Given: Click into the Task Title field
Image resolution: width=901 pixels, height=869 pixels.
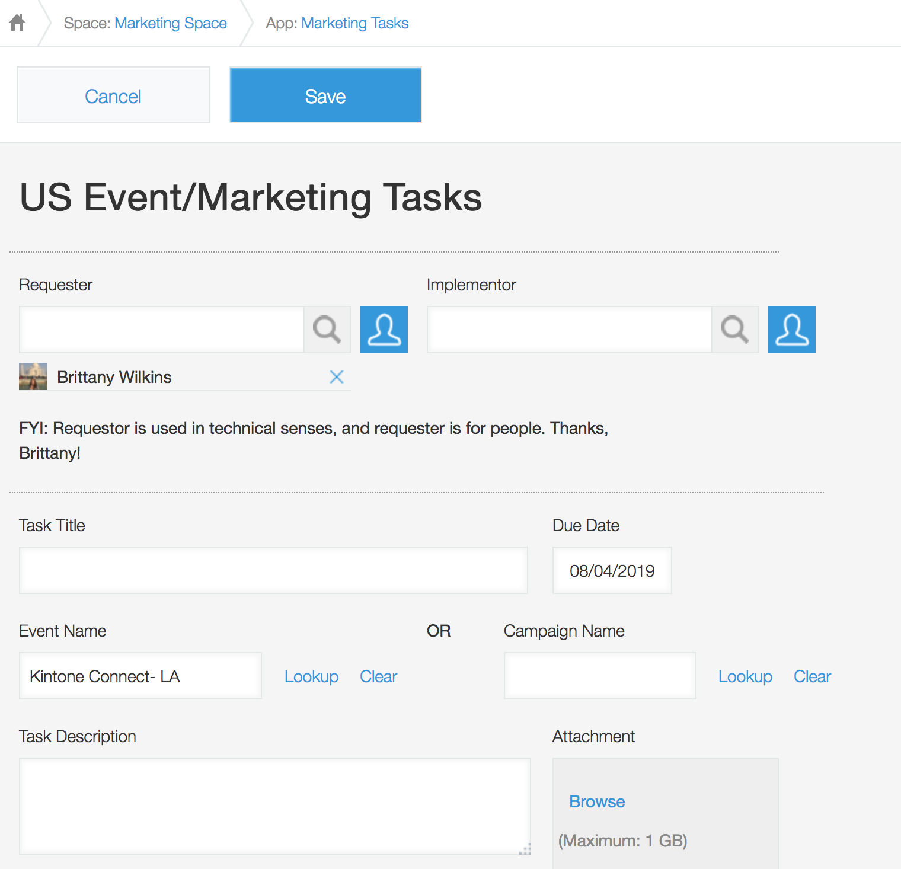Looking at the screenshot, I should [x=273, y=570].
